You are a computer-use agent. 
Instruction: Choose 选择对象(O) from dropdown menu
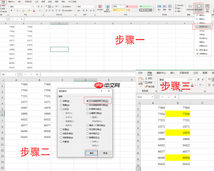(x=203, y=50)
